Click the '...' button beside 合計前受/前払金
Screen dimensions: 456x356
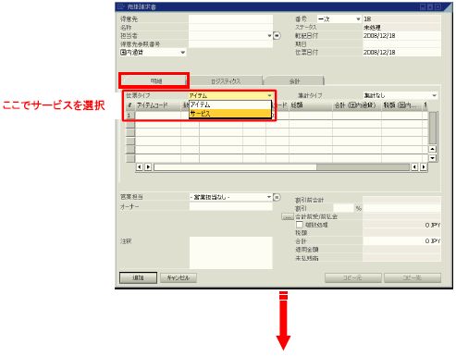pyautogui.click(x=288, y=217)
